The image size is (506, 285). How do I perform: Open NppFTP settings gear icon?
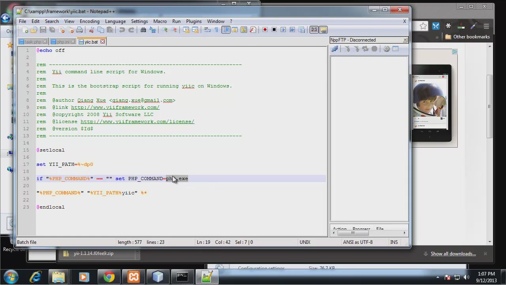(387, 49)
